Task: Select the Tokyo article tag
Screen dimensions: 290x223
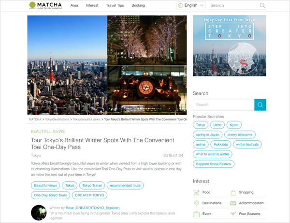Action: click(70, 185)
